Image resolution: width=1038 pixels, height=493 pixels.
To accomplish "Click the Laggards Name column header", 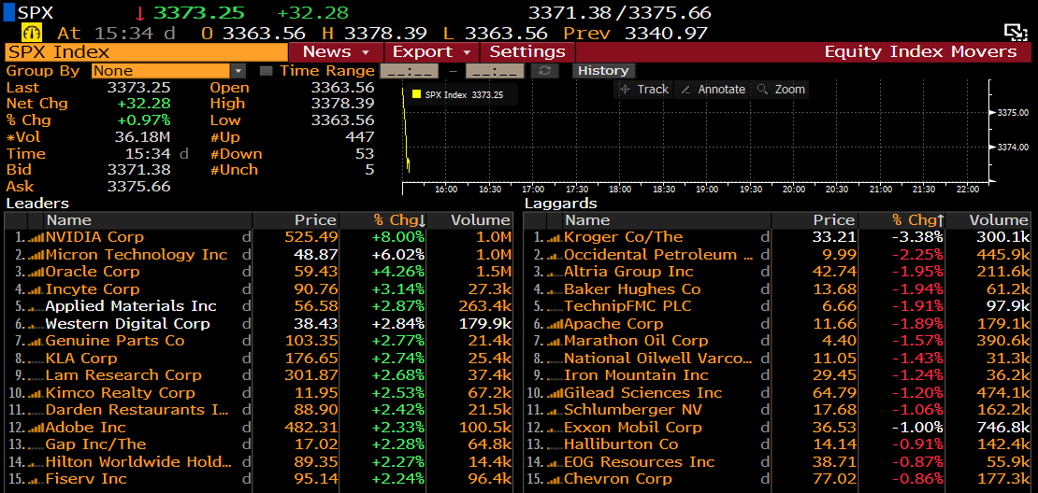I will (x=668, y=220).
